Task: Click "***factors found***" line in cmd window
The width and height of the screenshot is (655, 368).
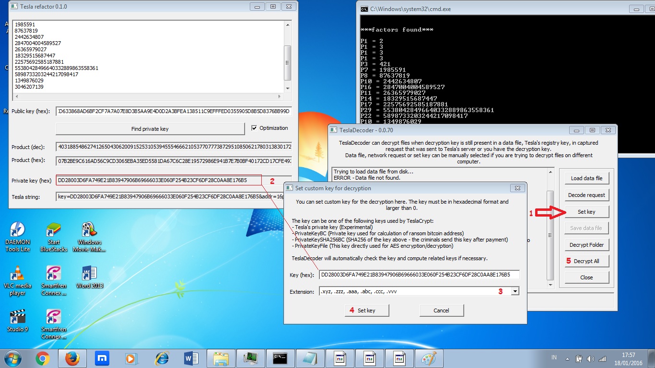Action: pyautogui.click(x=397, y=30)
